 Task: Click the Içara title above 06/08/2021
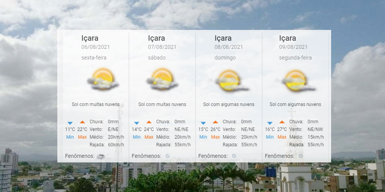90,38
